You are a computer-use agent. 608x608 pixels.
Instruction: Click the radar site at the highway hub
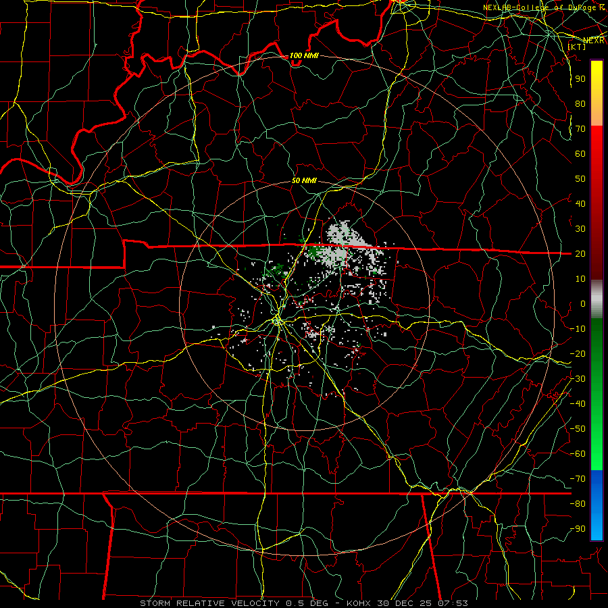(278, 321)
